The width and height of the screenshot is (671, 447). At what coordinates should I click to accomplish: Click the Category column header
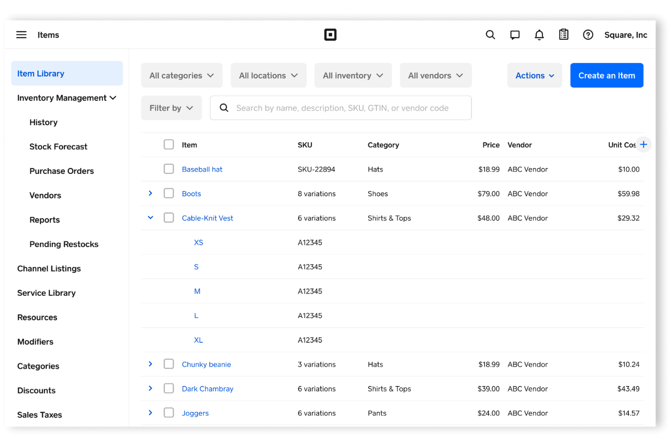[x=384, y=145]
